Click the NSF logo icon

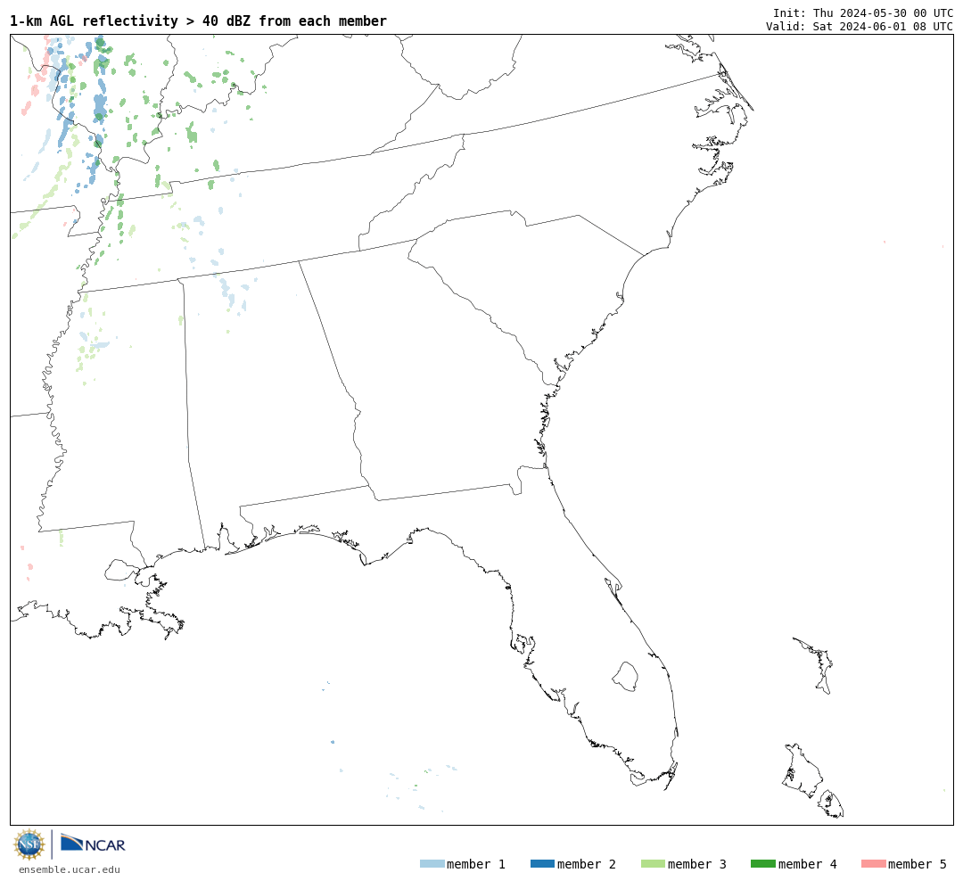click(29, 844)
